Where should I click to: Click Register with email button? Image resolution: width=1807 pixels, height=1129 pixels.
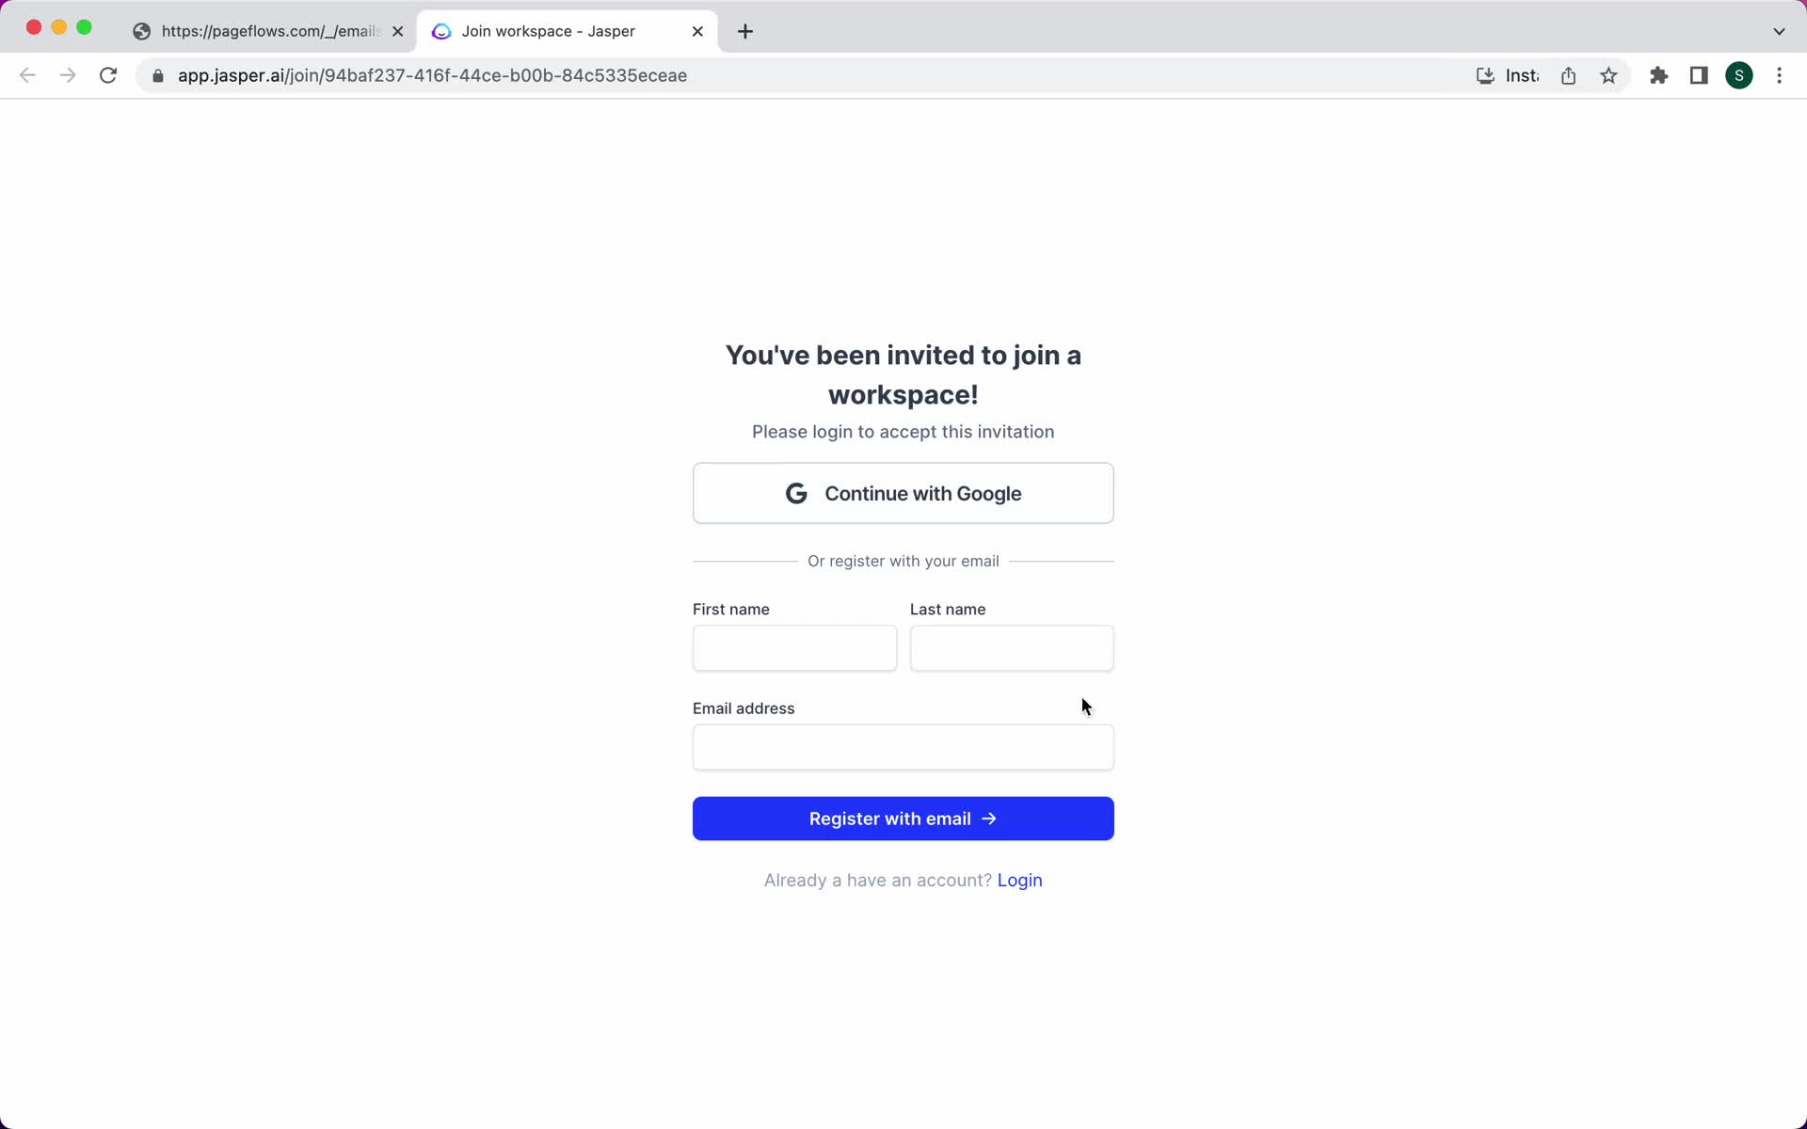point(903,819)
